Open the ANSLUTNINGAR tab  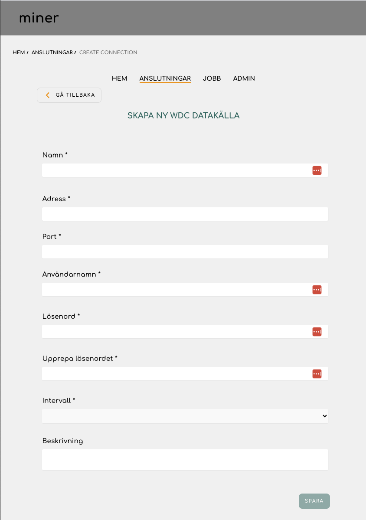pyautogui.click(x=165, y=78)
